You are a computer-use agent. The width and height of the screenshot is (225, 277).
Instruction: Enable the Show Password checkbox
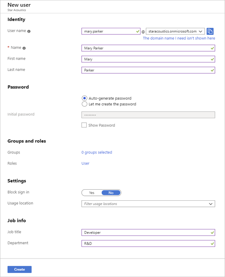click(x=84, y=125)
